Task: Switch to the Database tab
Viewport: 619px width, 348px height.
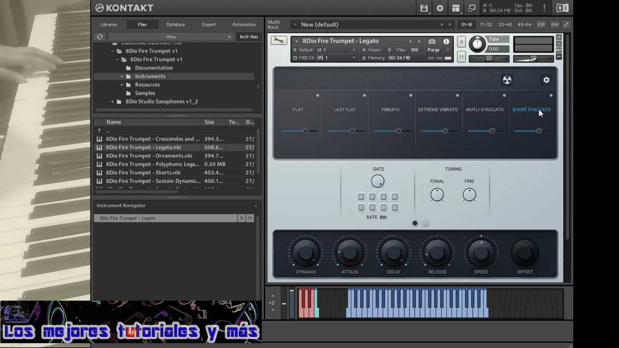Action: tap(176, 25)
